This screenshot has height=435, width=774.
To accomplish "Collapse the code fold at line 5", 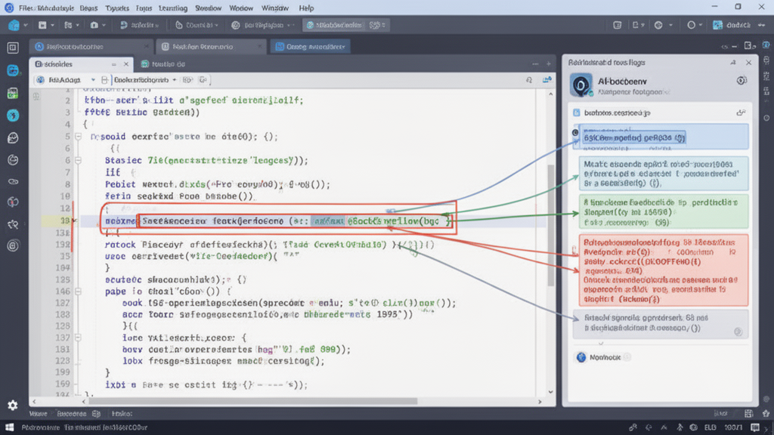I will coord(78,137).
